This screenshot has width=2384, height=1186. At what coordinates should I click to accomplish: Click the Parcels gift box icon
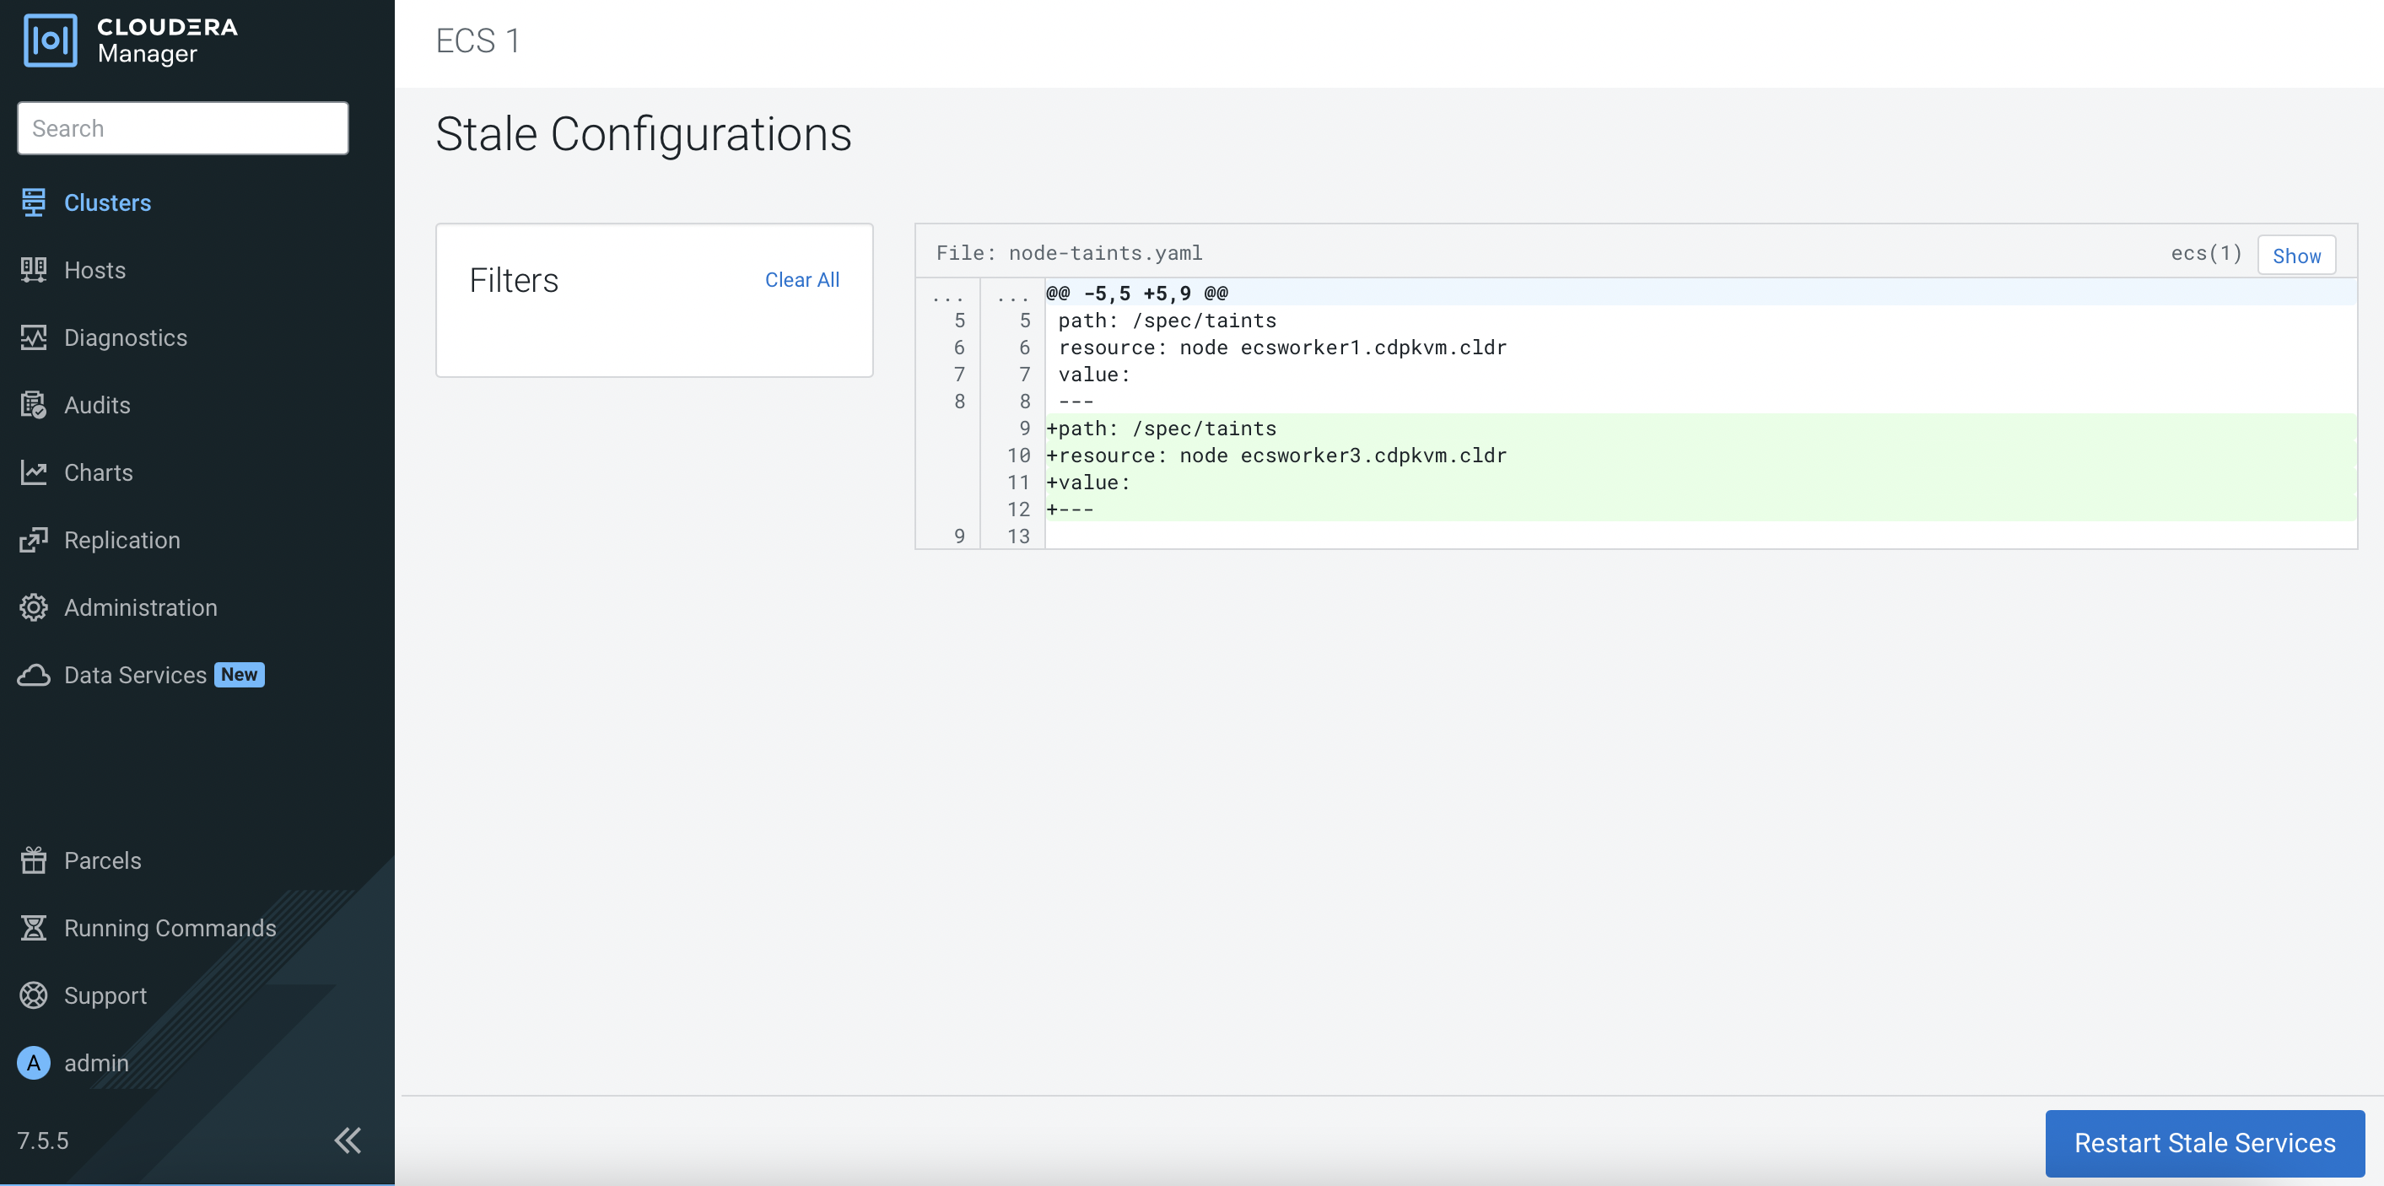pos(33,860)
